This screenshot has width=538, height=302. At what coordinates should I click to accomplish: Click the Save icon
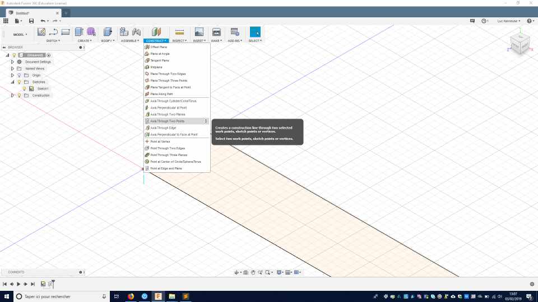[x=31, y=21]
